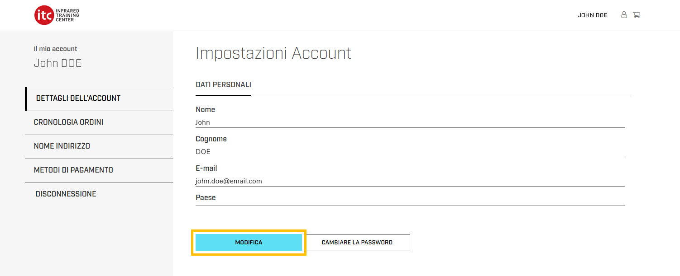680x276 pixels.
Task: Open the user profile icon in header
Action: pos(624,15)
